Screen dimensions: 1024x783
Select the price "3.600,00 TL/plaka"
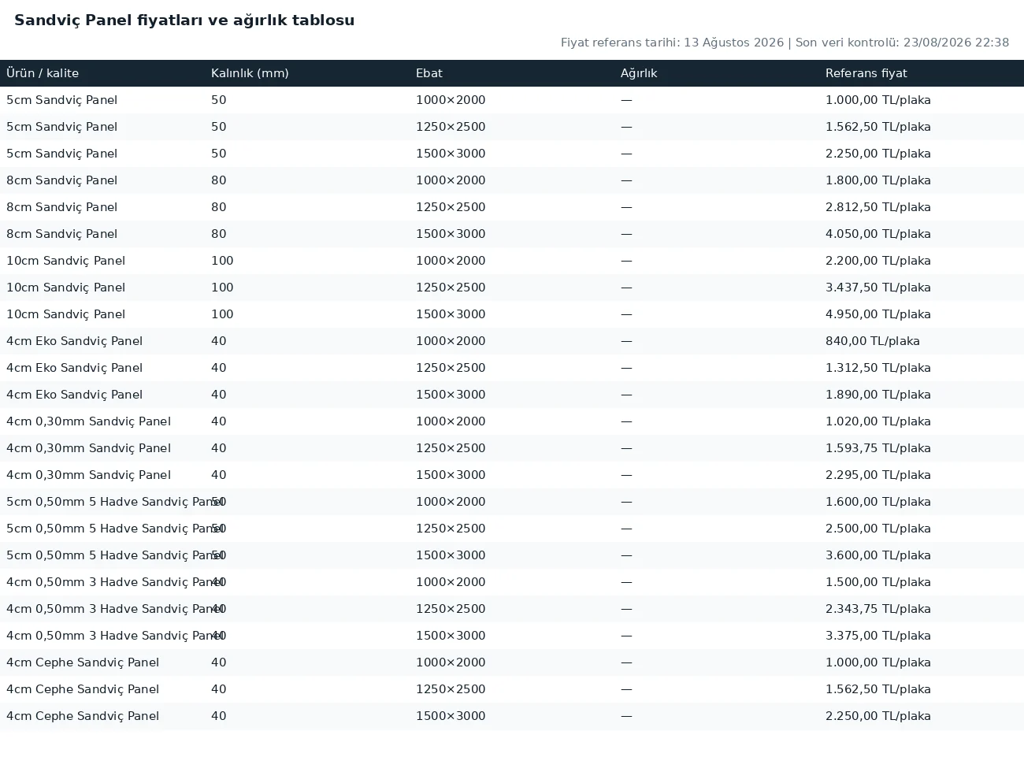878,555
